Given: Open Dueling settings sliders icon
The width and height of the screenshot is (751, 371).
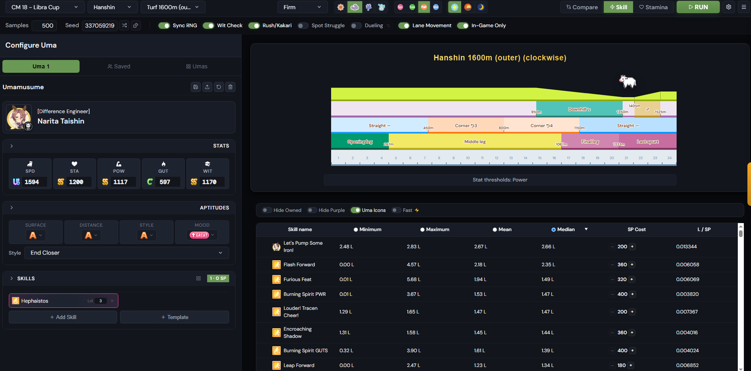Looking at the screenshot, I should (x=388, y=26).
